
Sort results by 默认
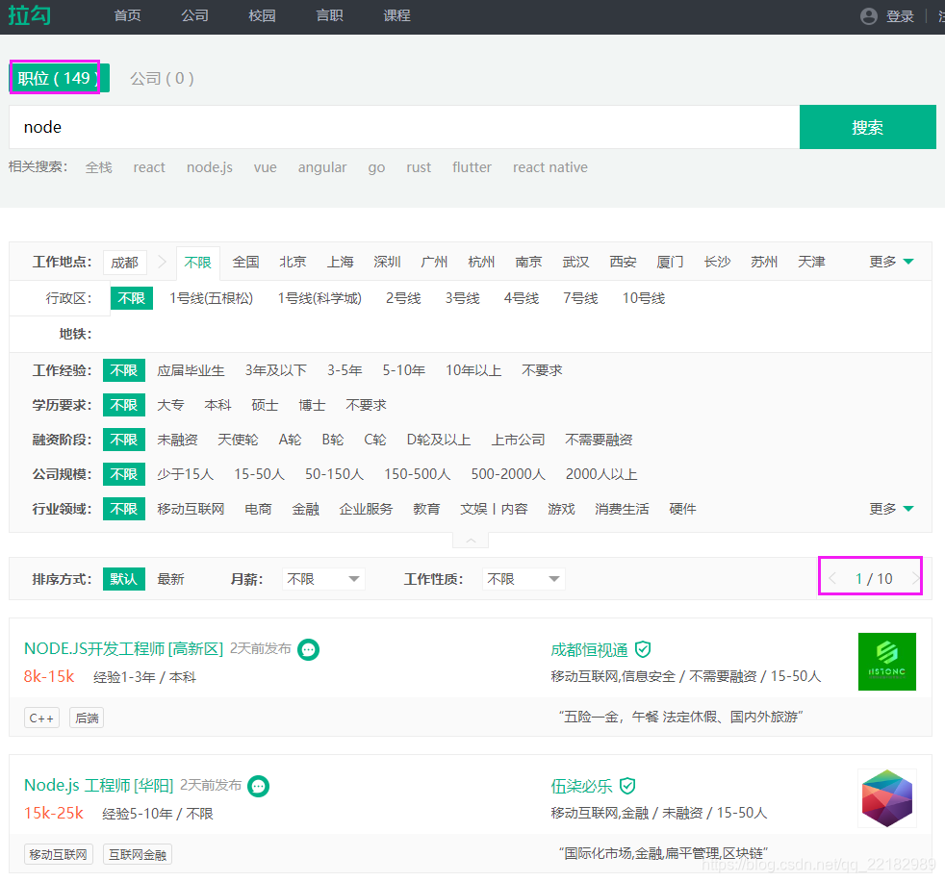pos(124,580)
